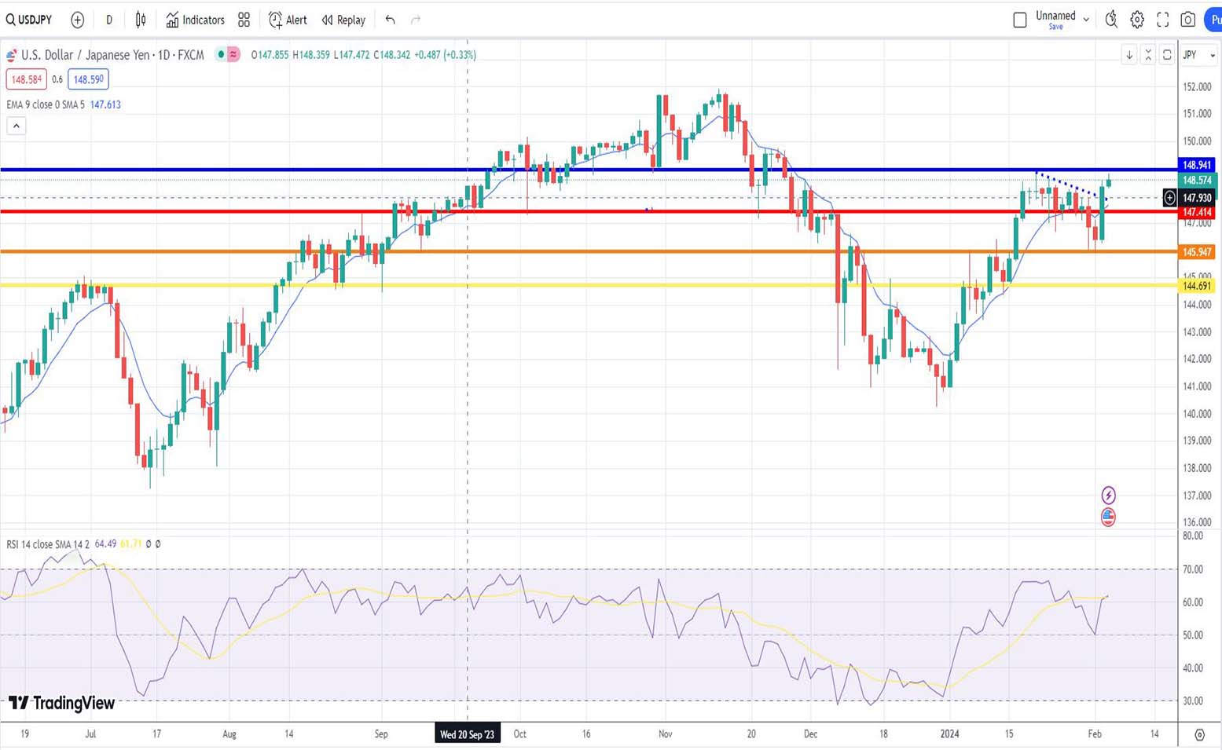Click the Replay button
Viewport: 1222px width, 750px height.
pos(343,20)
